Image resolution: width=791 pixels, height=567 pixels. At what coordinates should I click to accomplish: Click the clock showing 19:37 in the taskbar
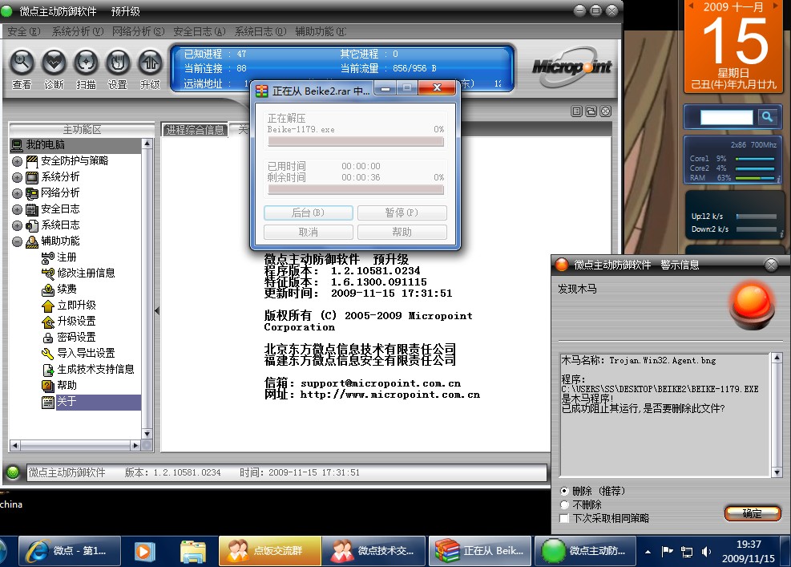click(749, 545)
